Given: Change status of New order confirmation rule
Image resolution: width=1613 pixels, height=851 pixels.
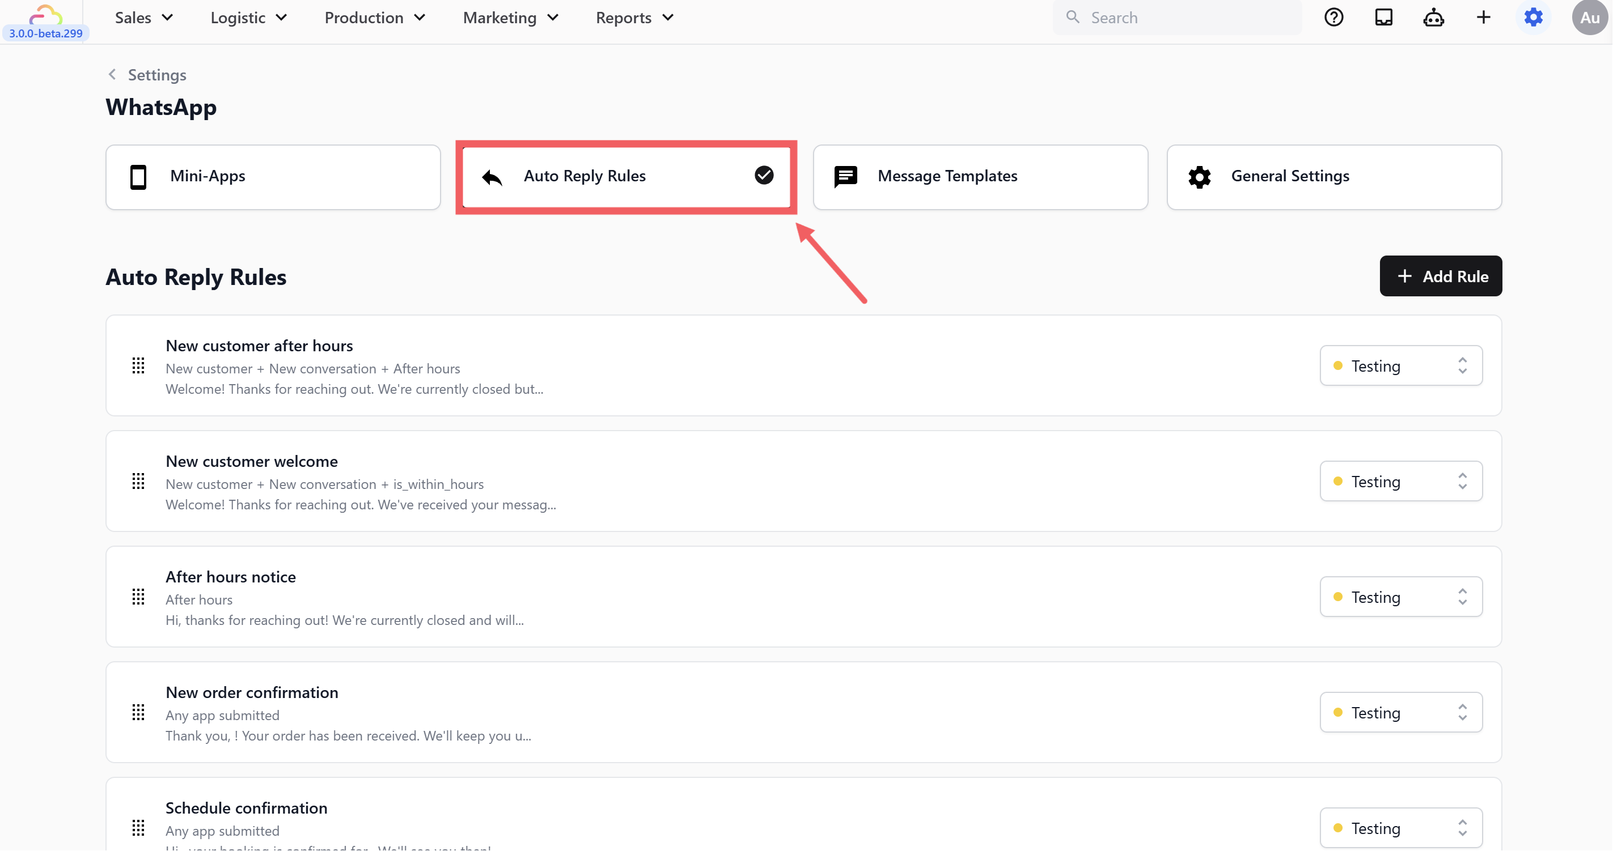Looking at the screenshot, I should coord(1401,713).
